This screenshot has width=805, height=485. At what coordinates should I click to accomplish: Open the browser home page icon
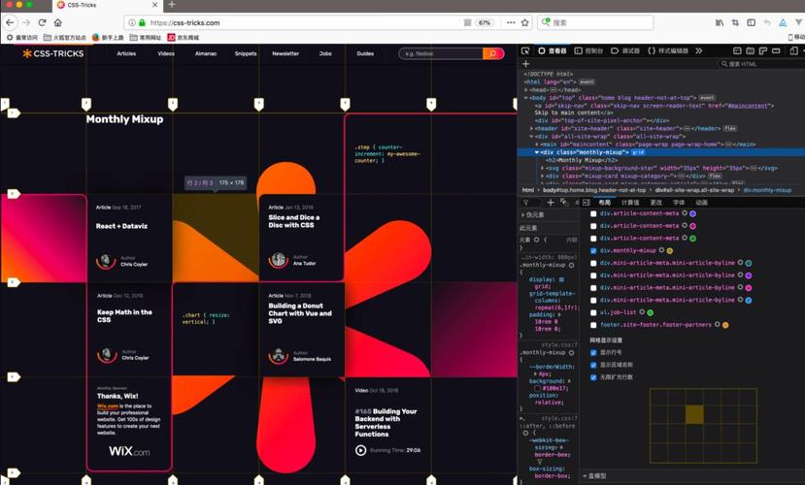58,22
